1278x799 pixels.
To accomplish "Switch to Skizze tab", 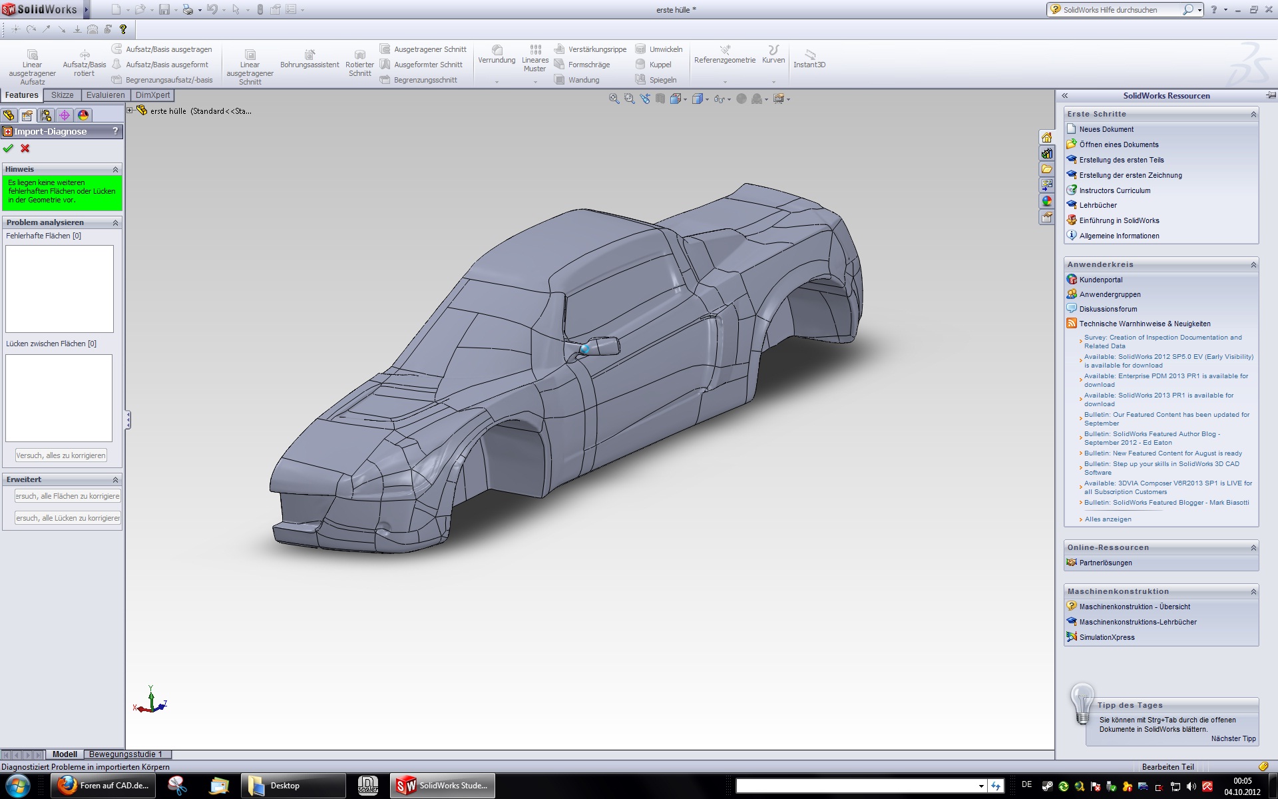I will [63, 95].
